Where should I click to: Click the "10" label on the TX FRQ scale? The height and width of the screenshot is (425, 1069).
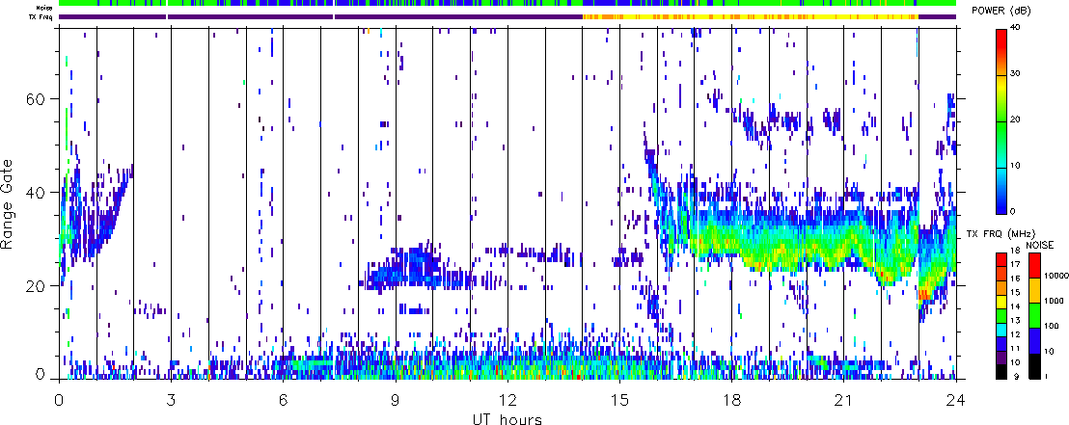pos(1015,362)
